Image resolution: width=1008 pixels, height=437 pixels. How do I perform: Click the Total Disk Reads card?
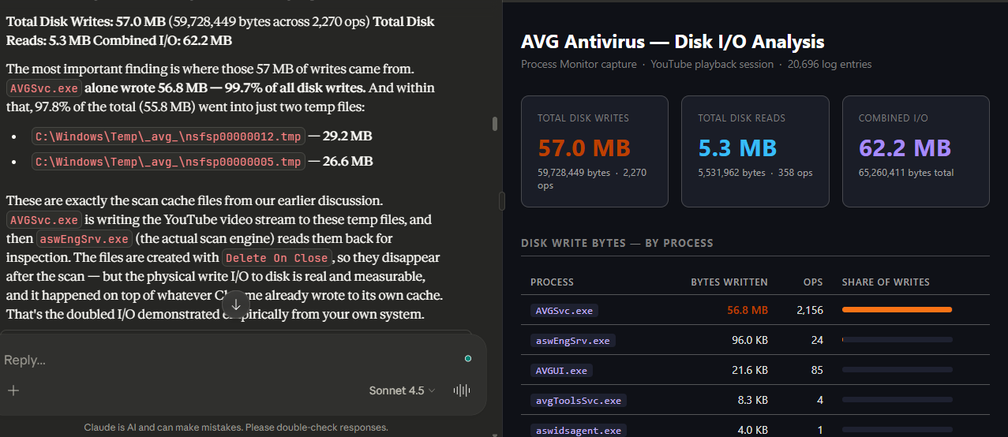tap(755, 151)
